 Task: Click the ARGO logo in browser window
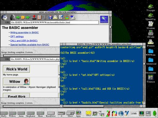[x=104, y=19]
